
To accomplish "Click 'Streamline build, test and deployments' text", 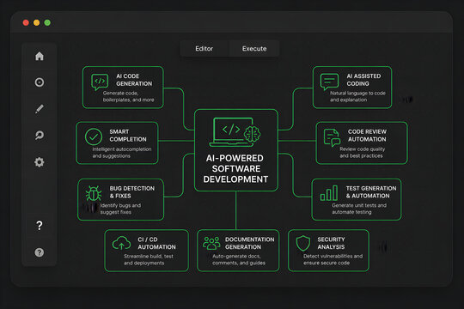I will pyautogui.click(x=149, y=259).
